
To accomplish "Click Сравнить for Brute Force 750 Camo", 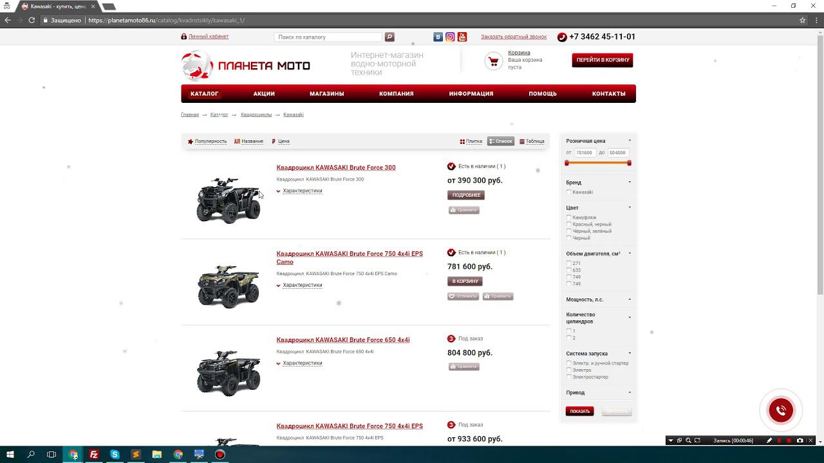I will [498, 296].
